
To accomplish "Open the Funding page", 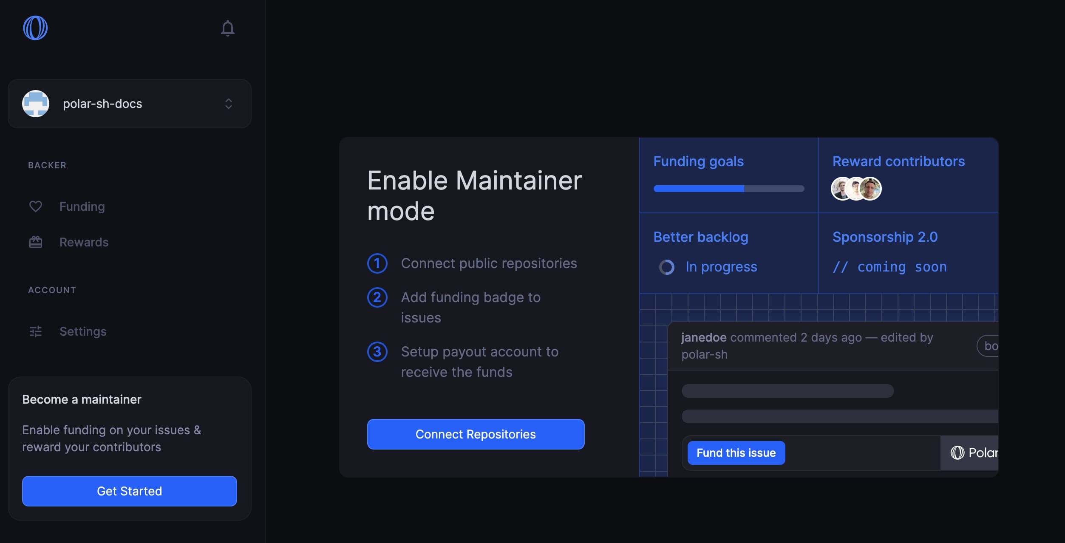I will (x=82, y=206).
